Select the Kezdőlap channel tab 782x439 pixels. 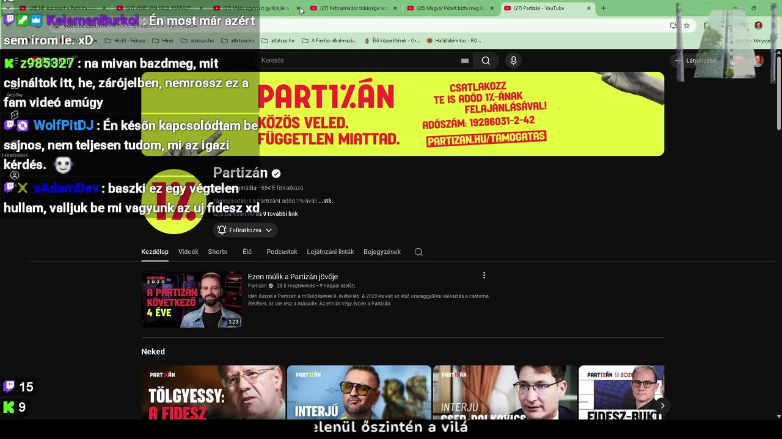pos(155,252)
